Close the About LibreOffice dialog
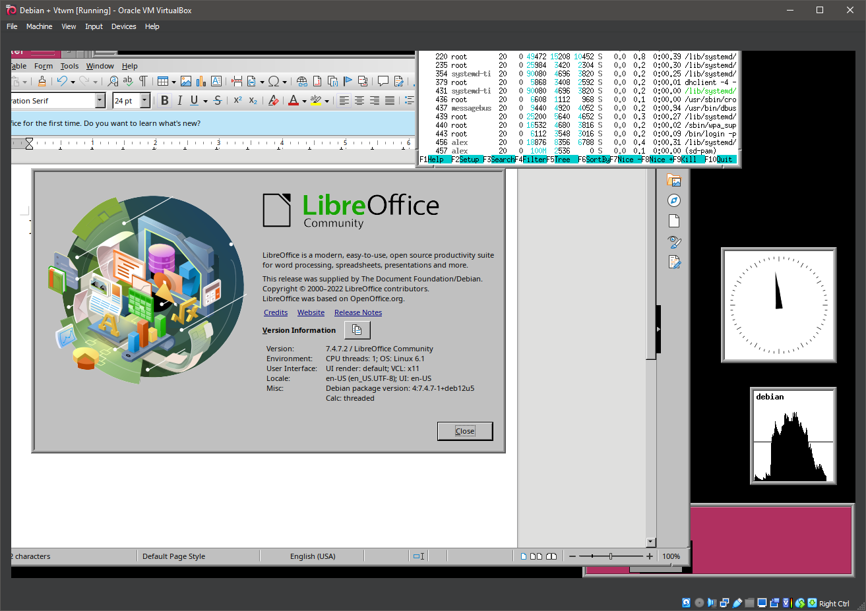Image resolution: width=866 pixels, height=611 pixels. (x=465, y=431)
